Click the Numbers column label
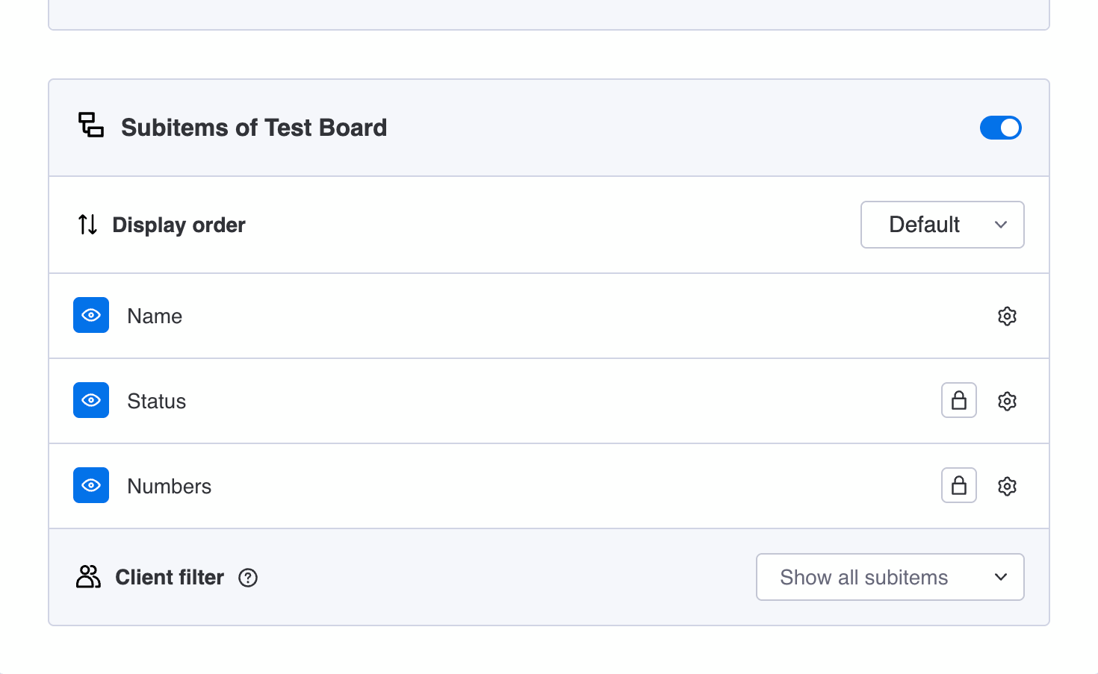Screen dimensions: 1098x674 [x=170, y=487]
